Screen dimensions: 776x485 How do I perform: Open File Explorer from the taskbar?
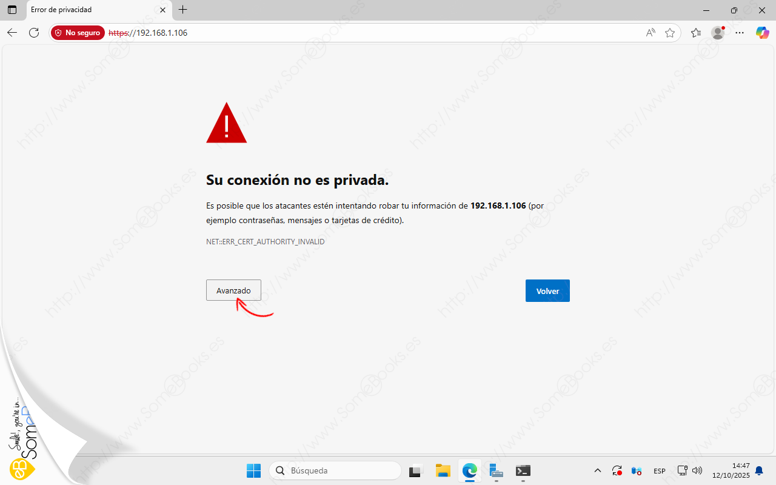tap(443, 470)
